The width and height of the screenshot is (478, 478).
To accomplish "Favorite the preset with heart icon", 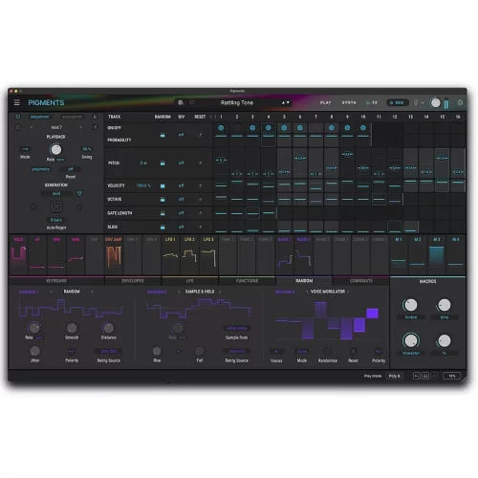I will (191, 102).
